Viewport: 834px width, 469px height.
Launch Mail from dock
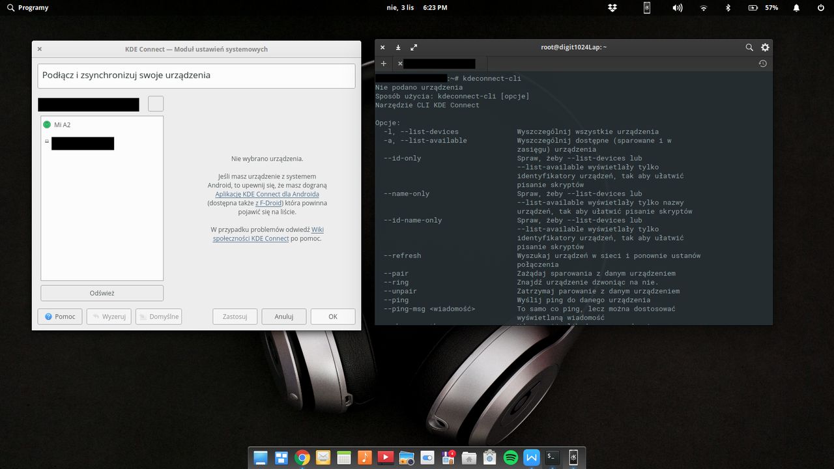pos(323,458)
